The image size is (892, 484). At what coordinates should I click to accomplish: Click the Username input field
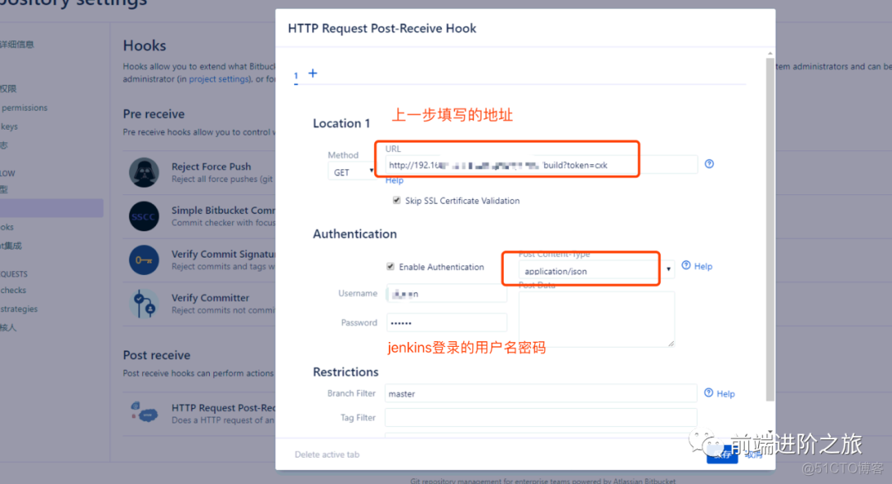tap(447, 293)
